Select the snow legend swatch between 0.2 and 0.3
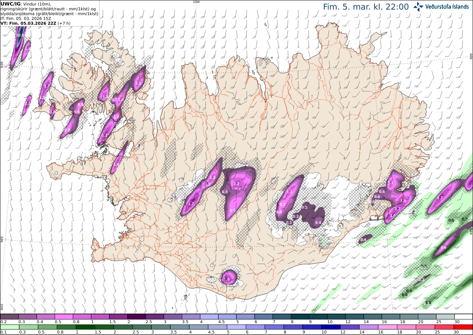Viewport: 473px width, 335px height. [9, 317]
